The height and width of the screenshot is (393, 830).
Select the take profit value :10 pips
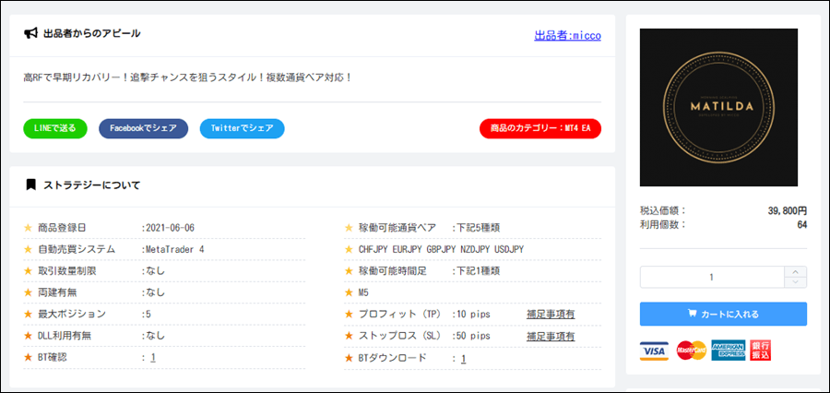point(470,314)
